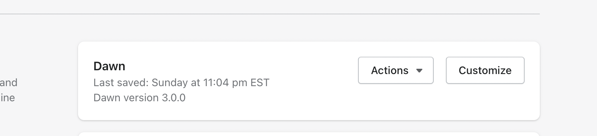Click the word Actions in the dropdown button
Screen dimensions: 597x136
(390, 71)
